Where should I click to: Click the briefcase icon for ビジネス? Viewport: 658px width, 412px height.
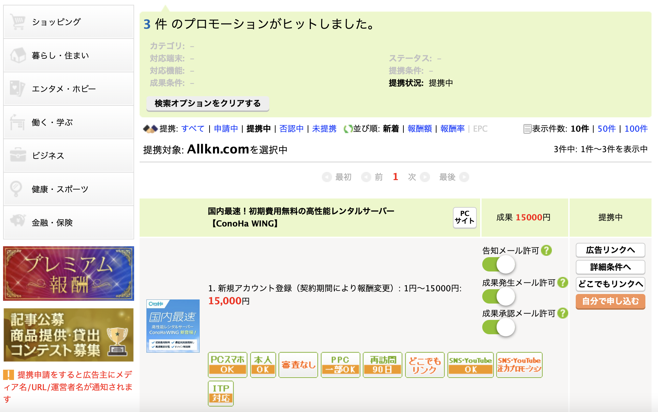point(18,155)
